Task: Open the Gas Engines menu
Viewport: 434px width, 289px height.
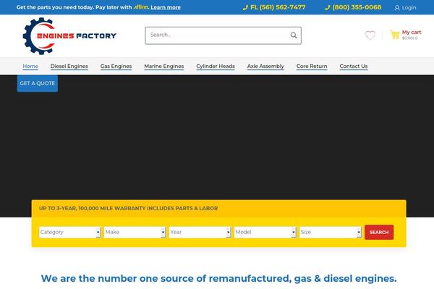Action: pos(116,66)
